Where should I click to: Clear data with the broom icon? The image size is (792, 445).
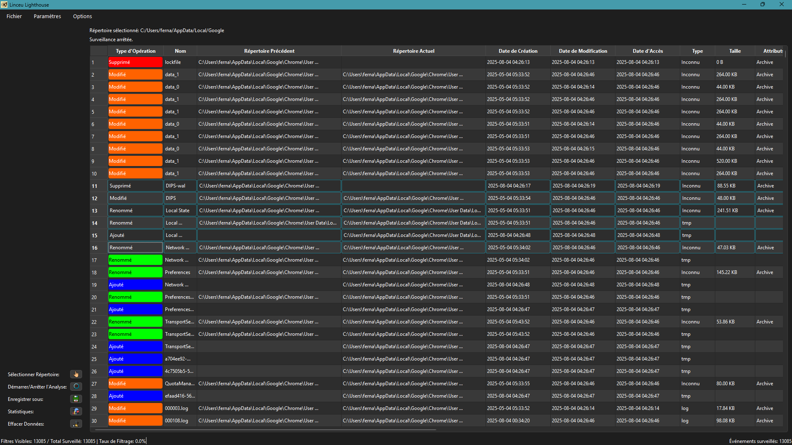coord(76,424)
